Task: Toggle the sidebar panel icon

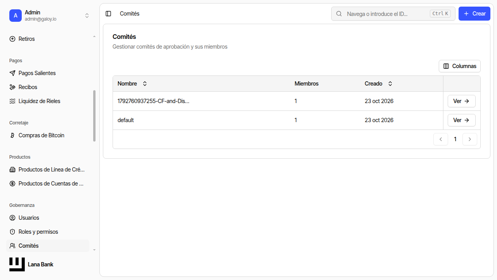Action: coord(108,14)
